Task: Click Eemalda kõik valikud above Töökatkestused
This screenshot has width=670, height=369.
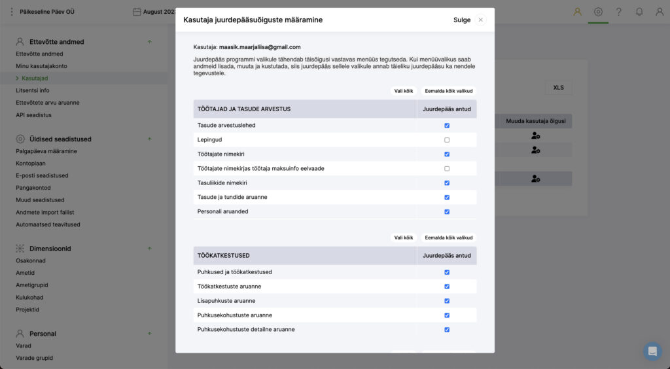Action: [x=449, y=237]
